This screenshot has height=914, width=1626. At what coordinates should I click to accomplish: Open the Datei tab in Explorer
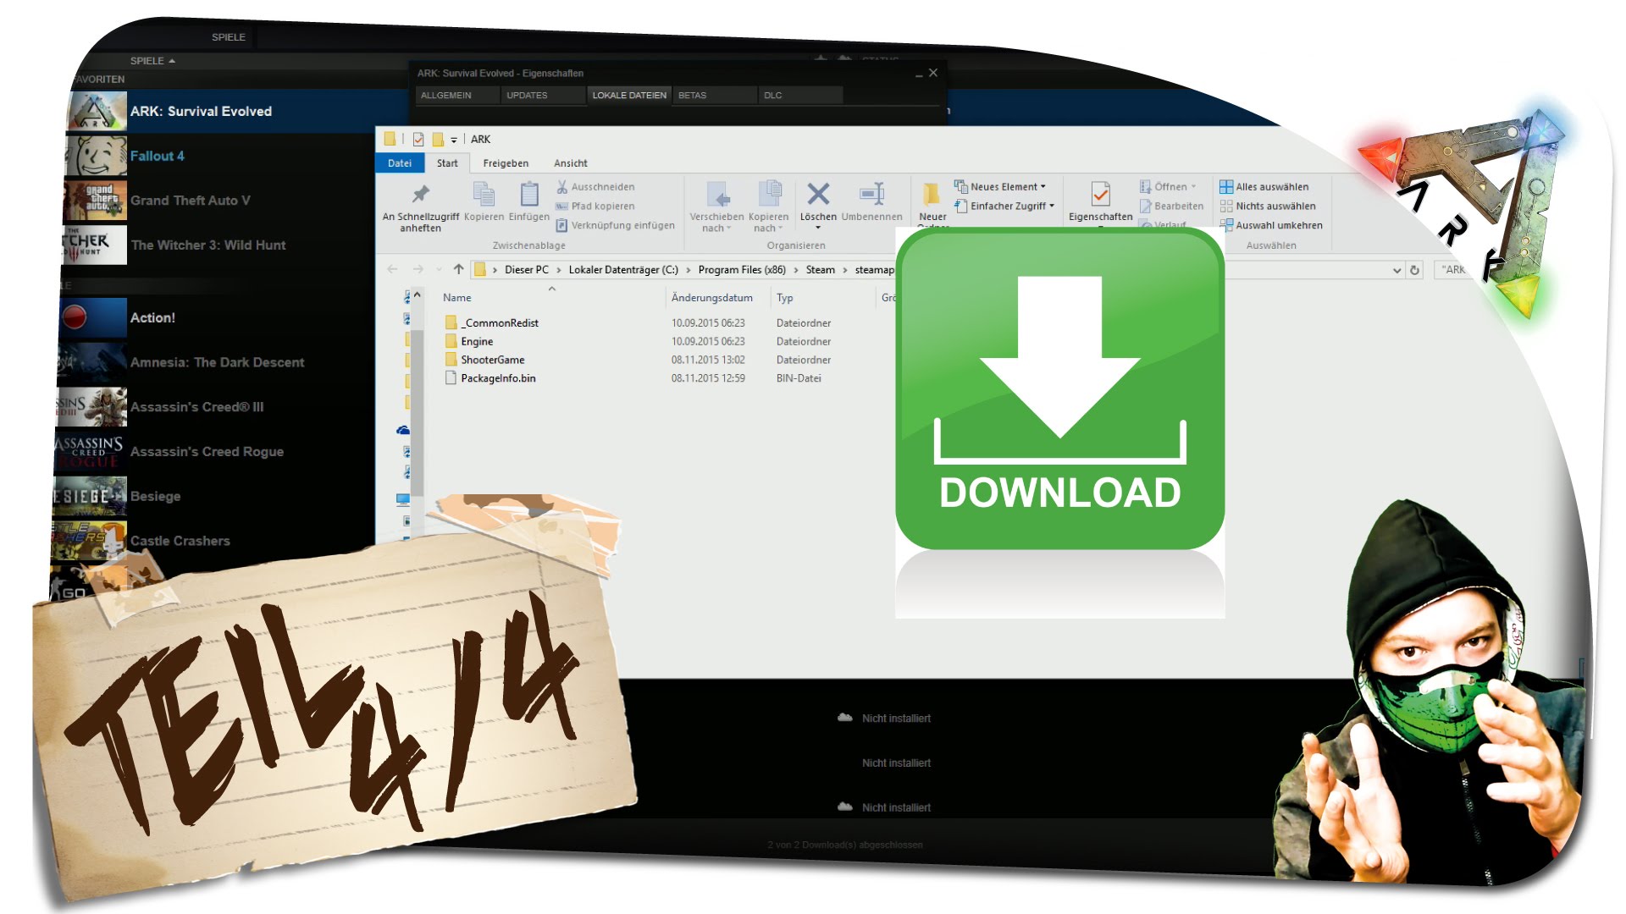[400, 163]
